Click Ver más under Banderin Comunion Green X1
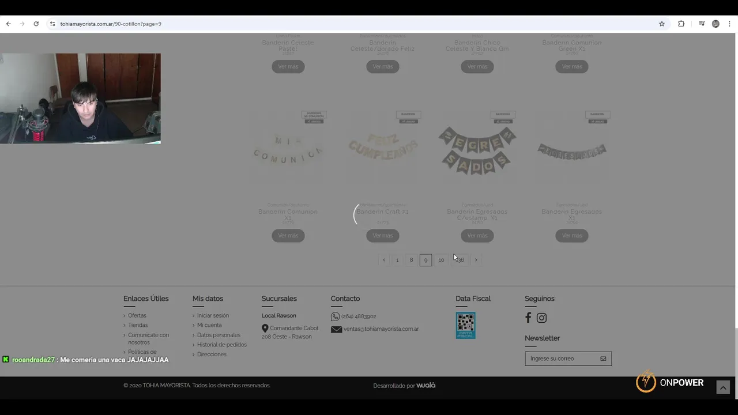 572,66
